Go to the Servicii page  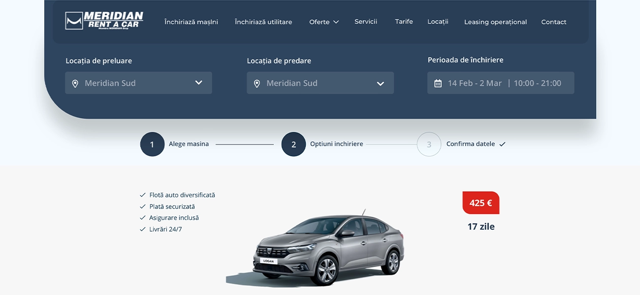366,22
